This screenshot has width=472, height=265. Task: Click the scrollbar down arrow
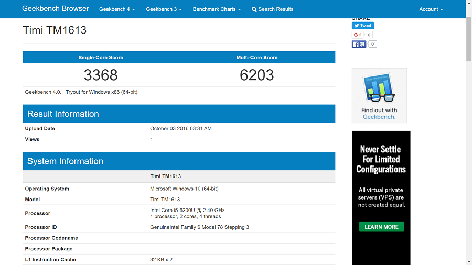[469, 262]
